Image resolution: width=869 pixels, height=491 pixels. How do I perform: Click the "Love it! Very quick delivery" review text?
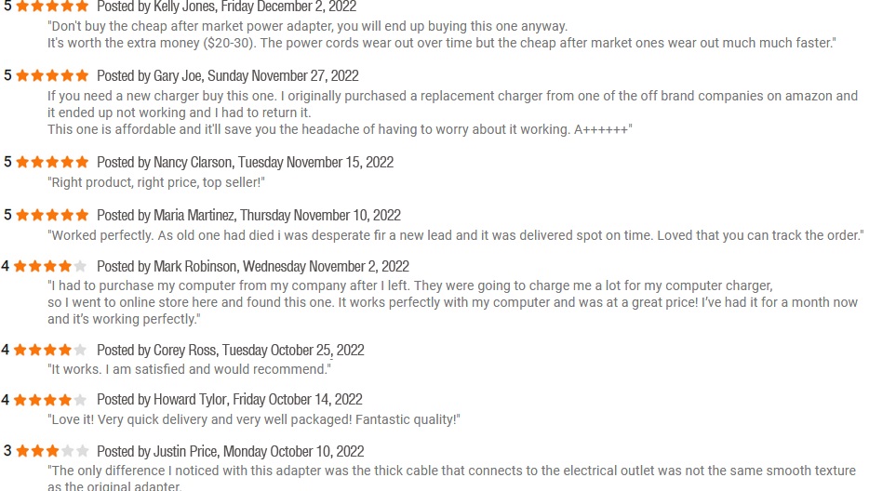click(253, 419)
